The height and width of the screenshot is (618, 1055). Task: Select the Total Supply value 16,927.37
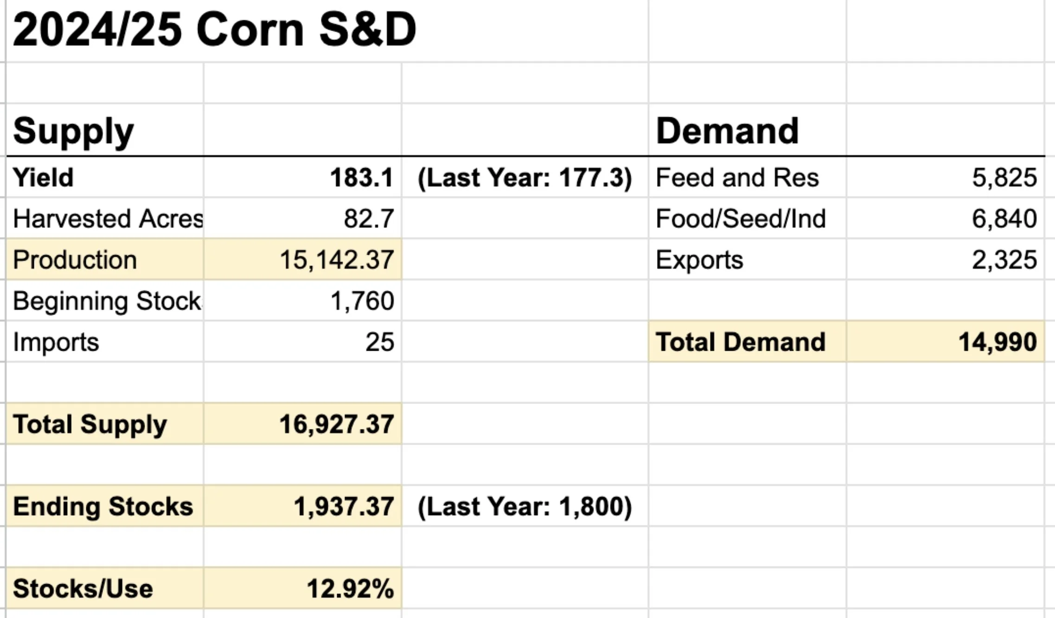click(x=302, y=424)
